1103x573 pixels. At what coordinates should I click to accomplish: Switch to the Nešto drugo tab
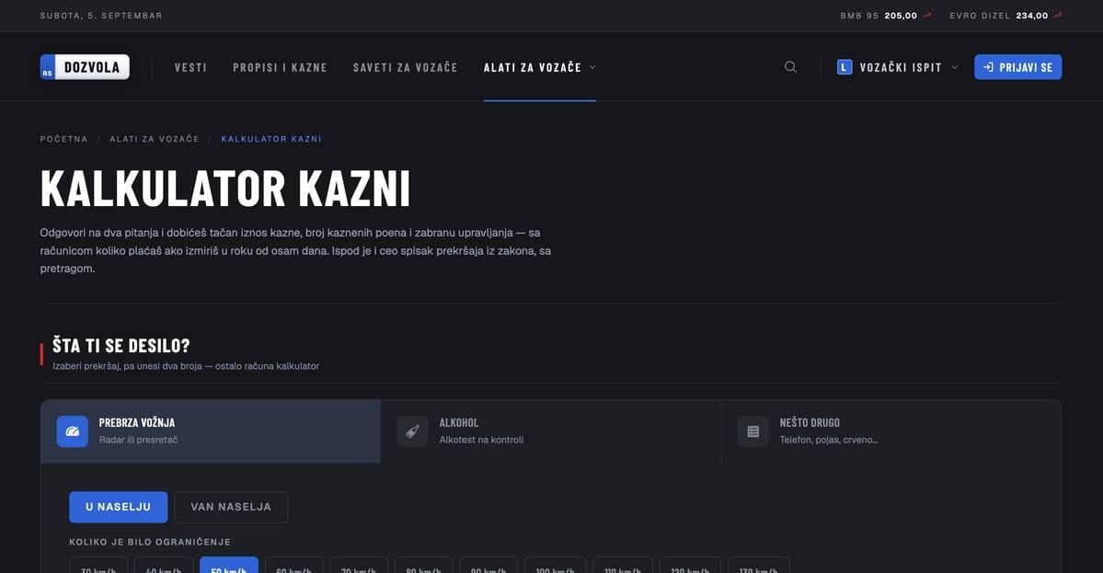[x=891, y=431]
